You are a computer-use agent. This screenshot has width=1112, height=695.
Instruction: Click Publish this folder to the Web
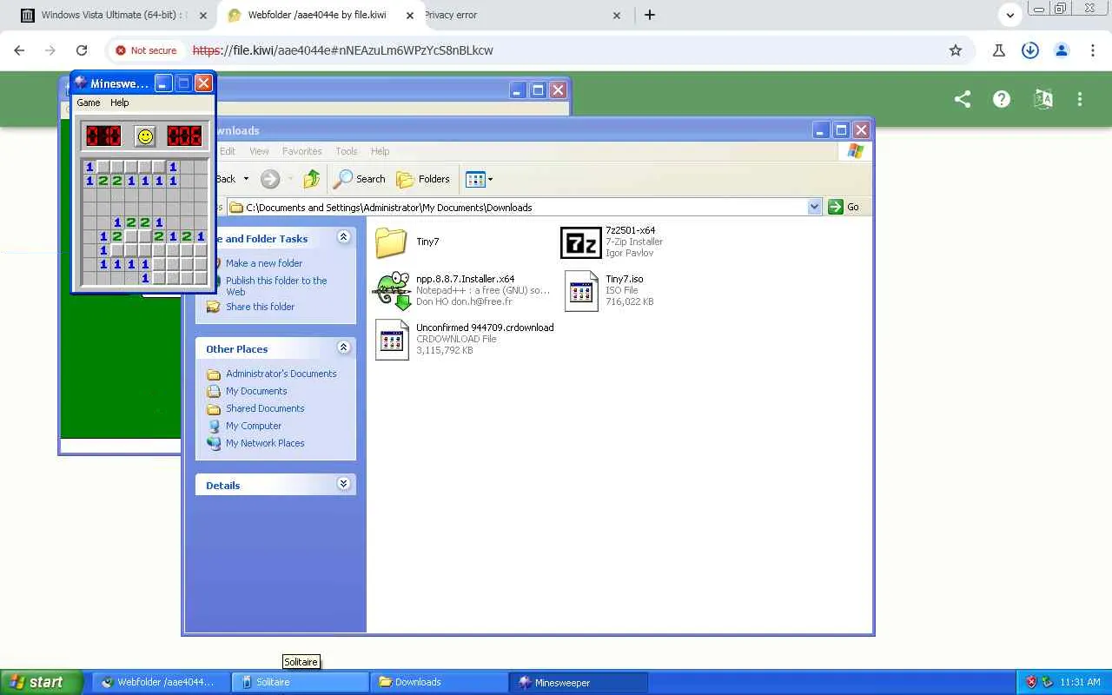click(276, 286)
